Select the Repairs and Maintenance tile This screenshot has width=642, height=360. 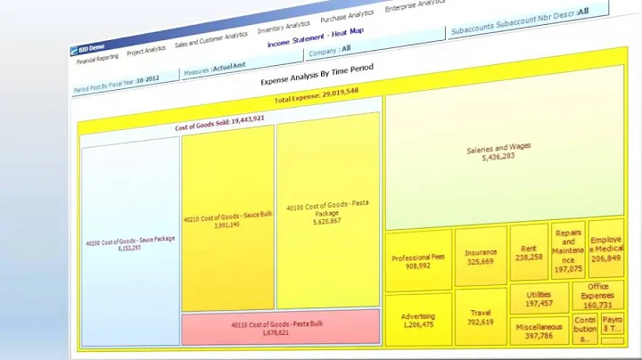tap(568, 250)
